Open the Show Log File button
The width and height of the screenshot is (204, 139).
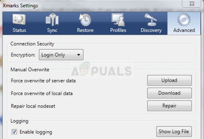coord(174,131)
